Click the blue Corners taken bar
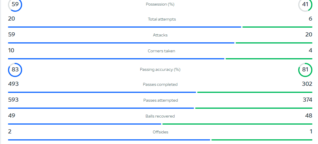318x144 pixels. point(116,59)
